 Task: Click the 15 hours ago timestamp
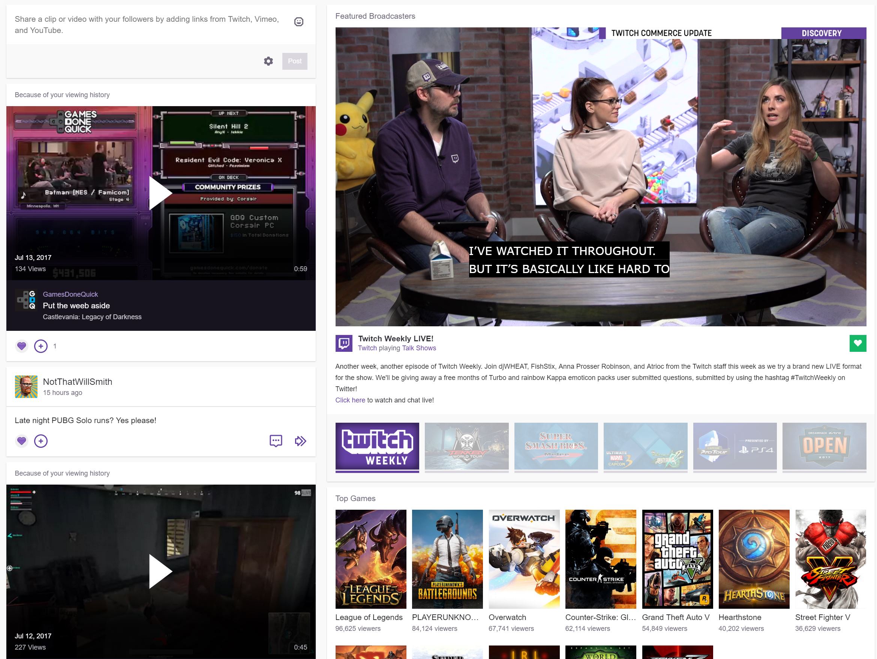(x=63, y=393)
